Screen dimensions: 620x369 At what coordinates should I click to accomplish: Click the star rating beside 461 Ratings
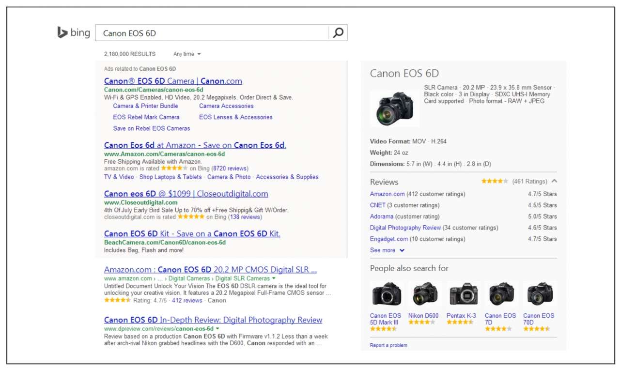coord(495,181)
